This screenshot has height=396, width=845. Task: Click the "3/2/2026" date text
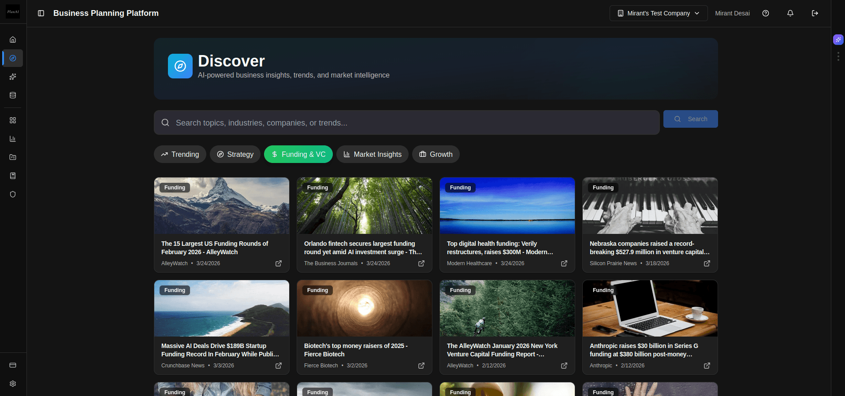[x=357, y=366]
